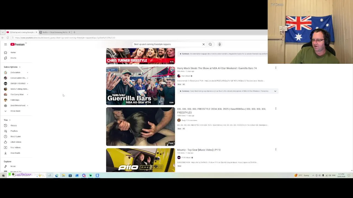Click the Chris Turner Freestyle thumbnail
Screen dimensions: 353x198
click(x=140, y=56)
